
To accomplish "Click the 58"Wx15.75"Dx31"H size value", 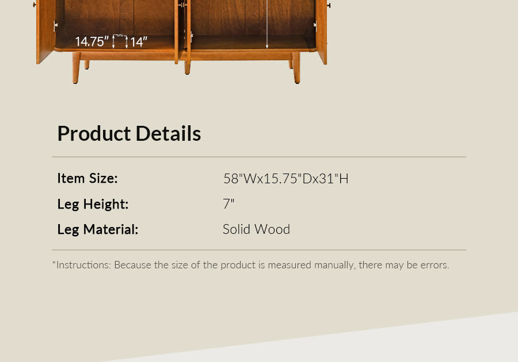I will [x=285, y=179].
